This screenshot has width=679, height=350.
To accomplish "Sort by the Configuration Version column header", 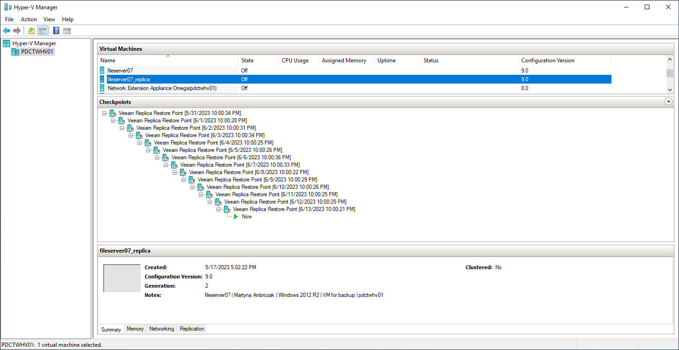I will click(x=565, y=60).
